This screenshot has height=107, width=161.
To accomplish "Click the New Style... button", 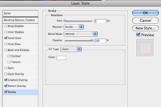I will (145, 28).
